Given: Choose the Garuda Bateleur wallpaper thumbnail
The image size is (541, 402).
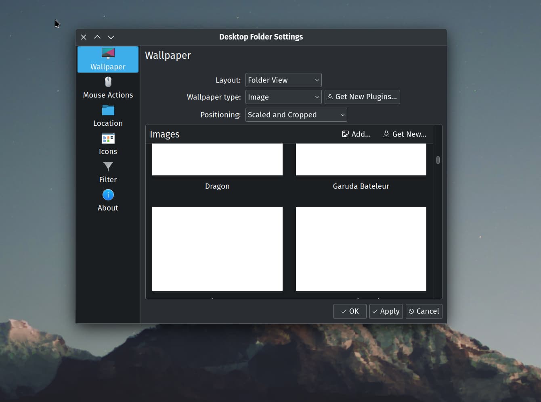Looking at the screenshot, I should pyautogui.click(x=361, y=160).
